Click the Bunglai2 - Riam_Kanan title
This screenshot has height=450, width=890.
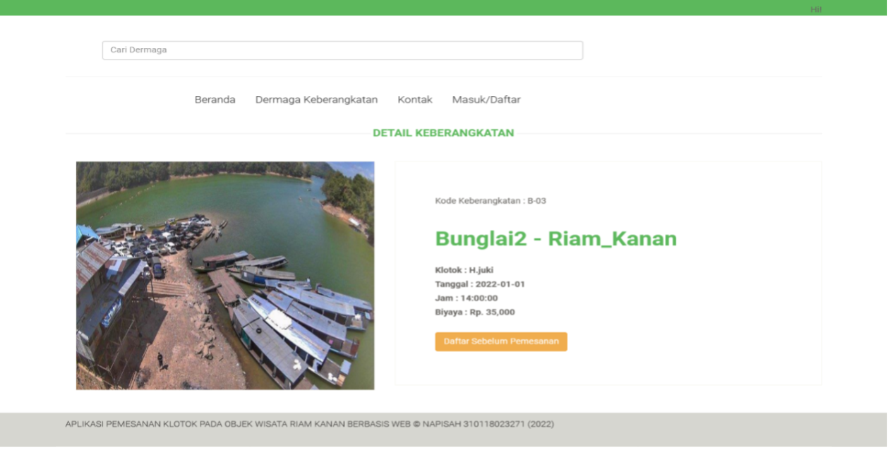point(556,238)
